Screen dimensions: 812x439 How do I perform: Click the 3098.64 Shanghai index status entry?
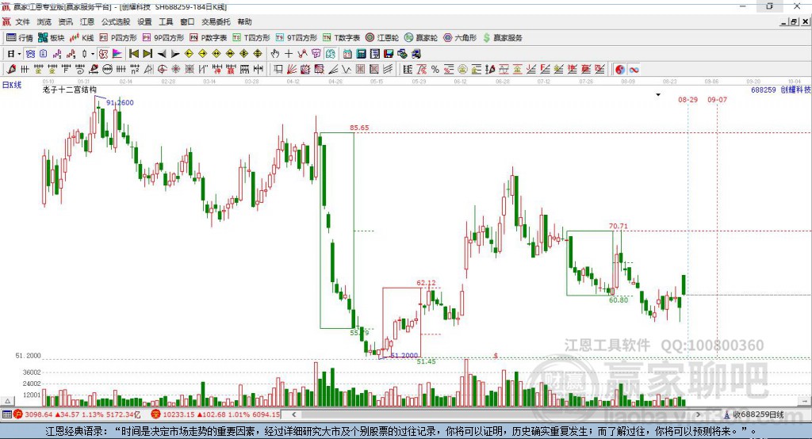(77, 414)
